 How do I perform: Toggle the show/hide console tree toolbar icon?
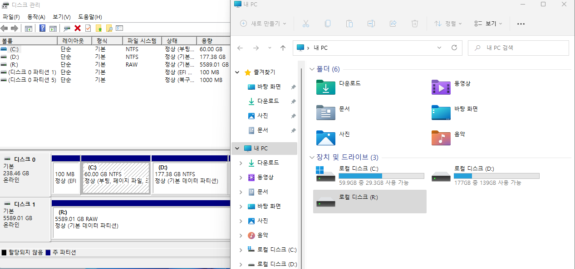pos(28,28)
